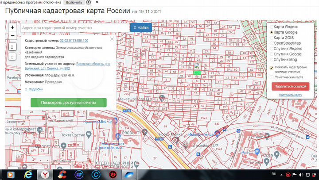Zoom out the map with minus button

point(12,35)
